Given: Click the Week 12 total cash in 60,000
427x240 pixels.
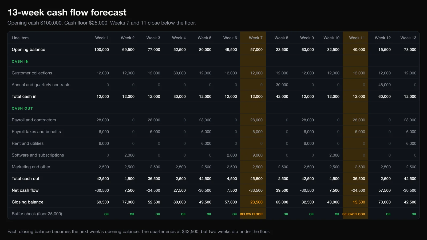Looking at the screenshot, I should point(385,97).
